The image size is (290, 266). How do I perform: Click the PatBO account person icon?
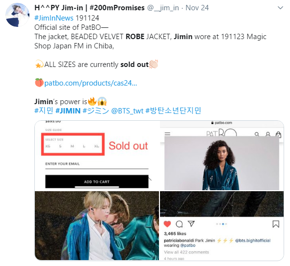[x=268, y=134]
